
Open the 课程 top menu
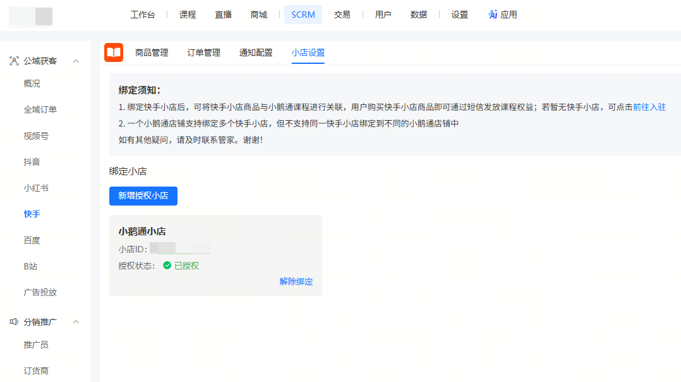[188, 15]
